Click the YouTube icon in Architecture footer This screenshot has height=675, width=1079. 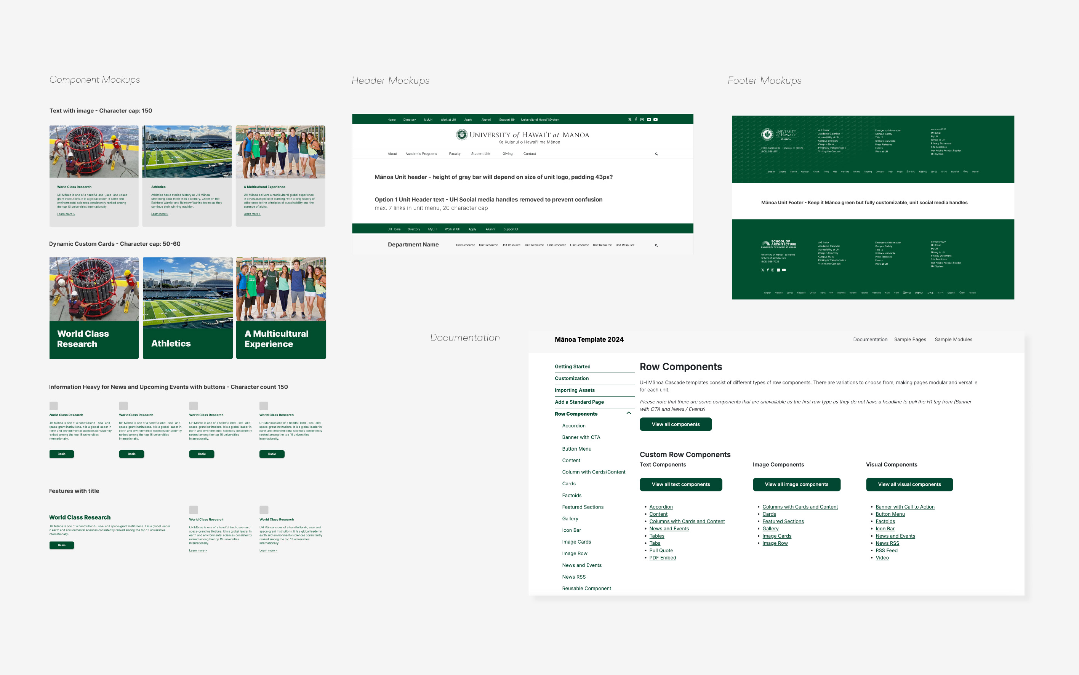(784, 270)
